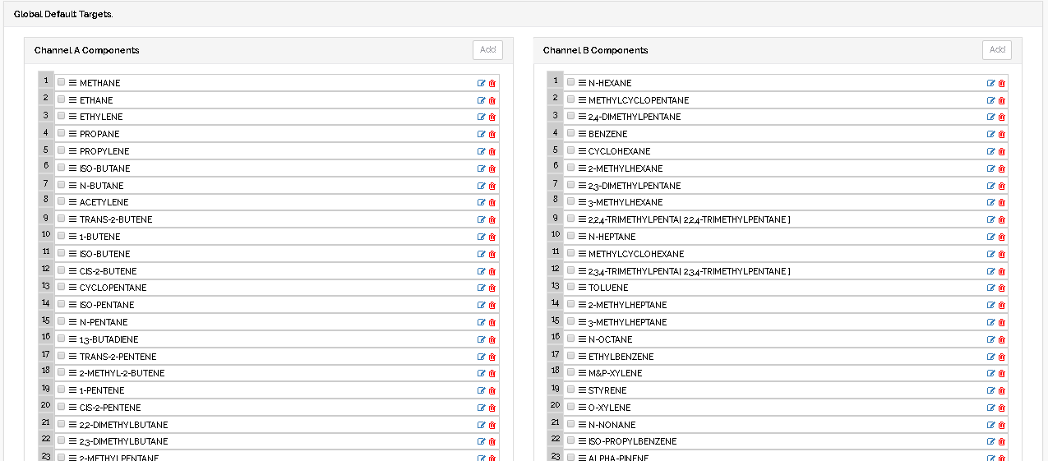Select the N-PENTANE checkbox
This screenshot has width=1048, height=461.
point(62,321)
